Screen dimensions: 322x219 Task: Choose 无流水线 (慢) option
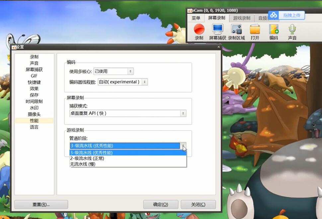tap(128, 164)
